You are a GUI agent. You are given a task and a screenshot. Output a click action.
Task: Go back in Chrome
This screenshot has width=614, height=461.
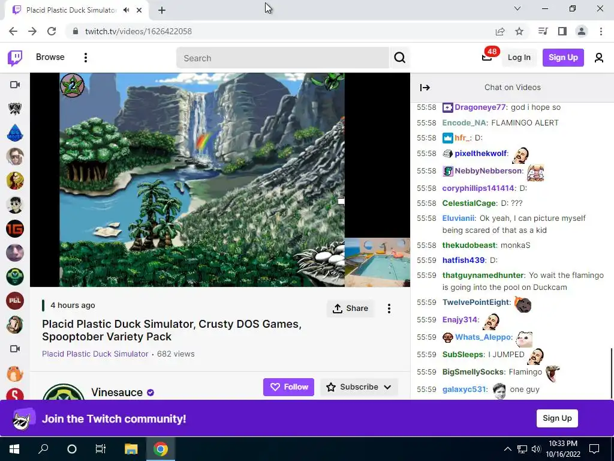tap(13, 31)
